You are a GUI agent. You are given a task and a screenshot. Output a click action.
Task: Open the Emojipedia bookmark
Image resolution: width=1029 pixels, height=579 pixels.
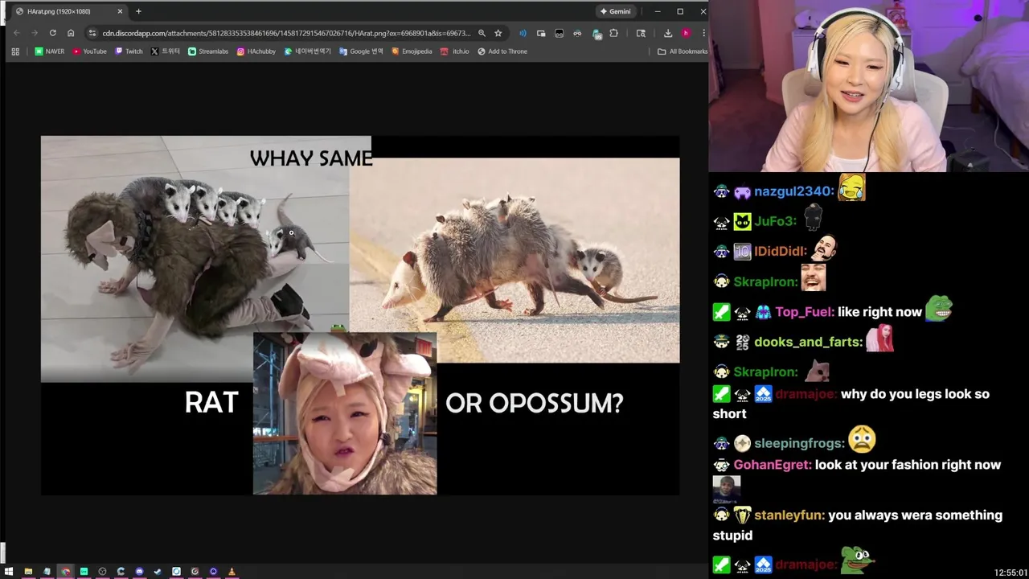coord(412,51)
